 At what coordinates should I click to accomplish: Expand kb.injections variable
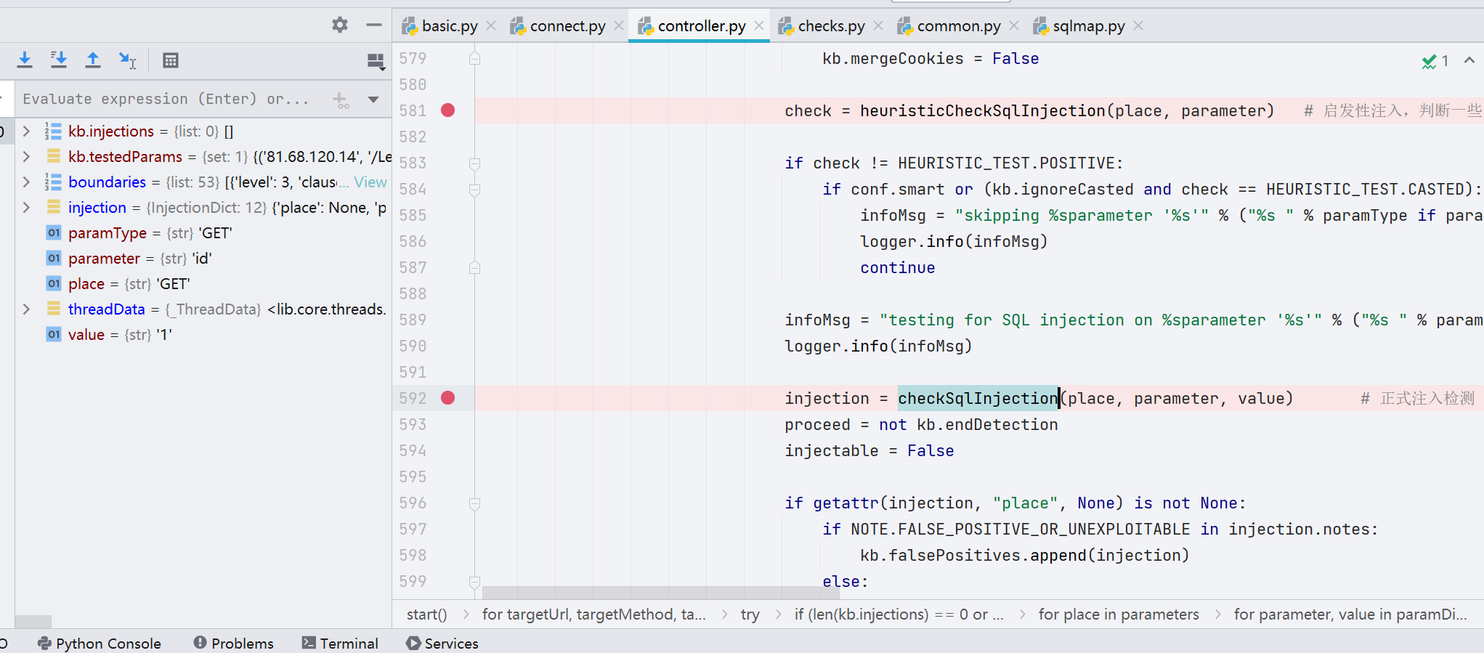[26, 131]
